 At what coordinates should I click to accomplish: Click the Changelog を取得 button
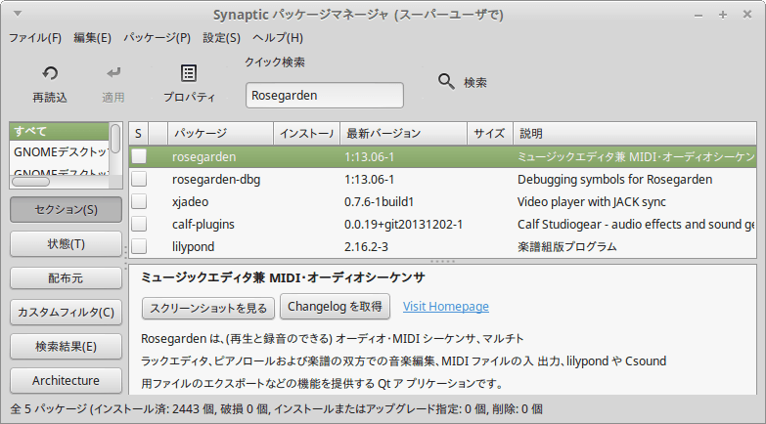[336, 307]
